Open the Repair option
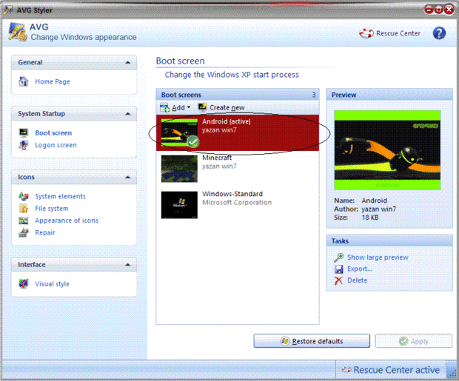Viewport: 459px width, 381px height. (x=45, y=232)
